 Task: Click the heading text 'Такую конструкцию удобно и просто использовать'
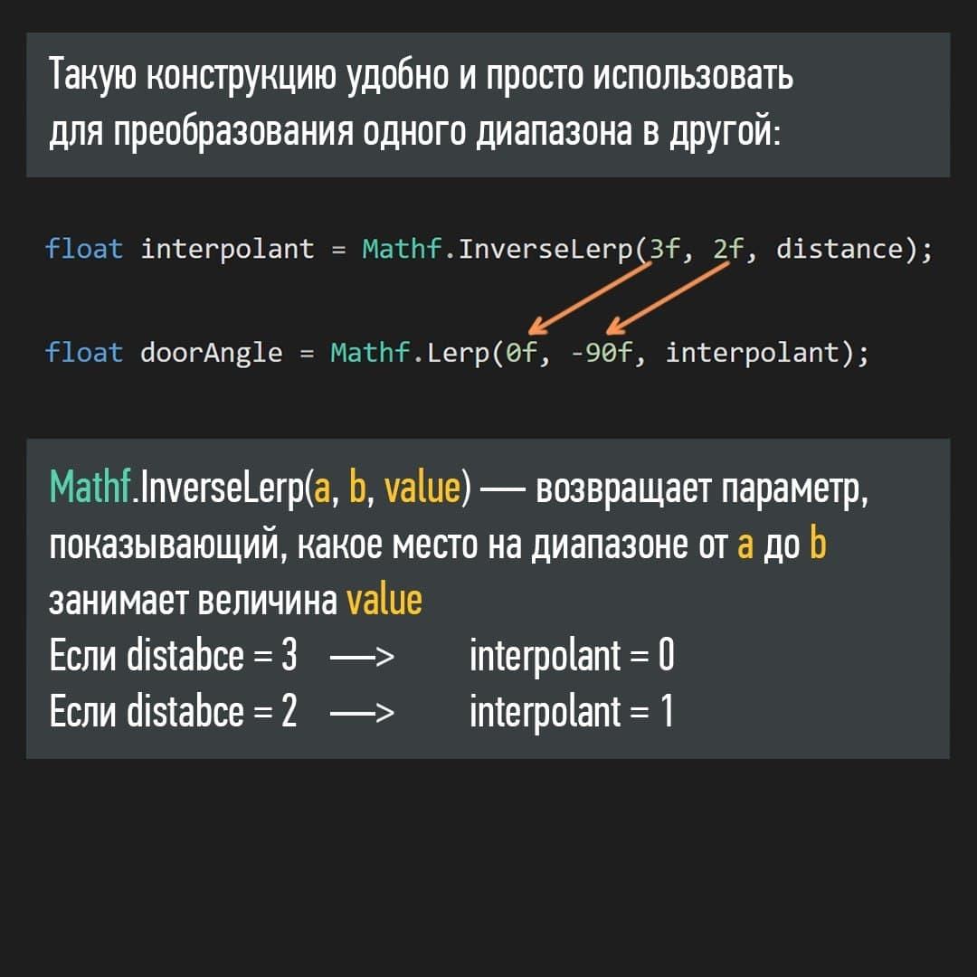coord(422,76)
